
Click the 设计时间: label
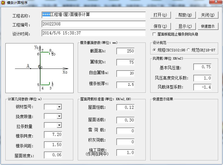point(21,34)
